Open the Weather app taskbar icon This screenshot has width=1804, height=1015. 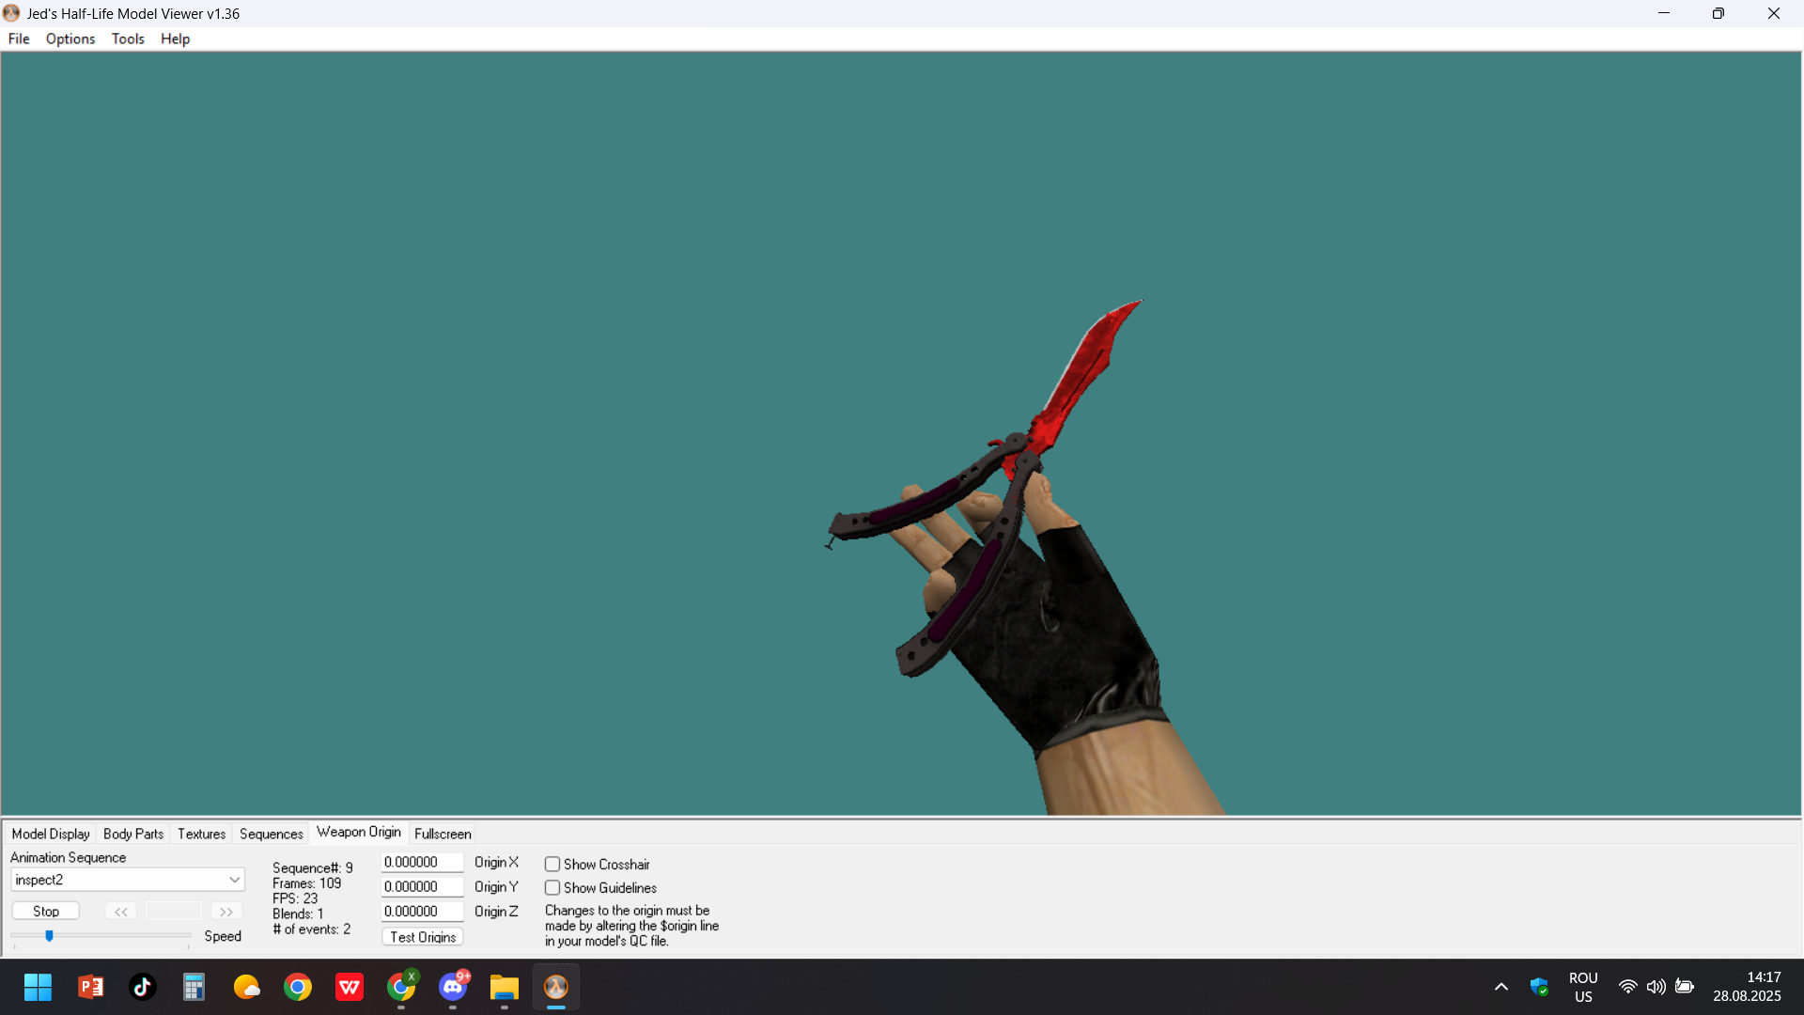[246, 987]
